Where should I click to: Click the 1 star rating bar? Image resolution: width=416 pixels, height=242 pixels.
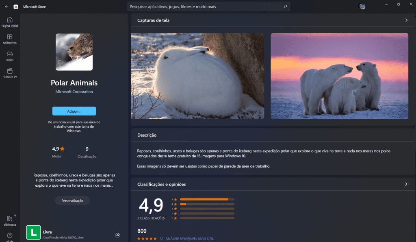pyautogui.click(x=207, y=218)
